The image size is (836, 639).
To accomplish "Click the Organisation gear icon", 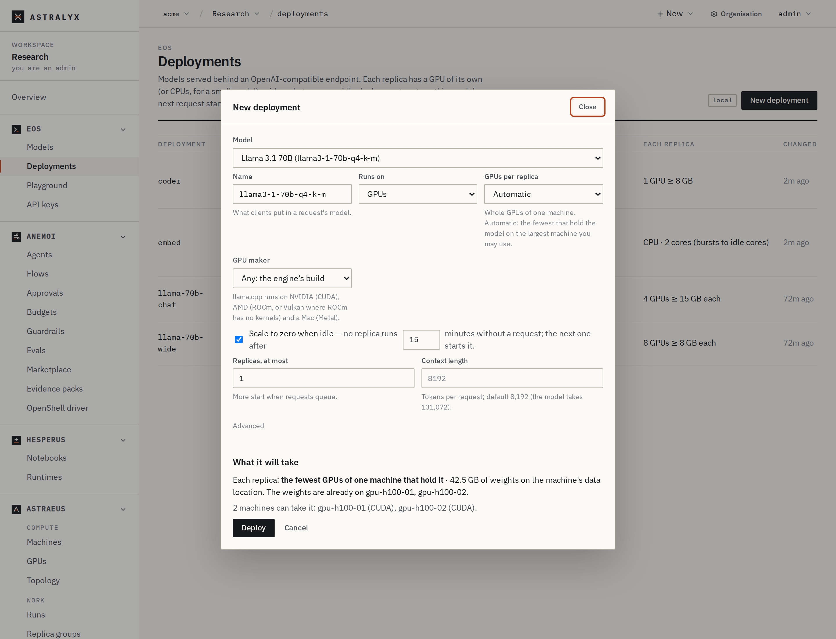I will [x=714, y=14].
